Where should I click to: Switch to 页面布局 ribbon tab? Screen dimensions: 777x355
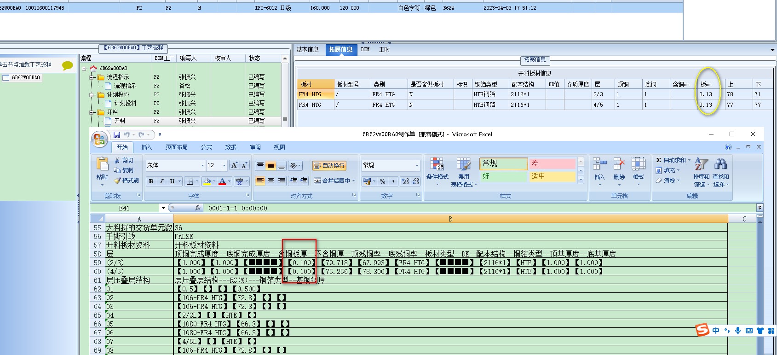click(x=177, y=147)
